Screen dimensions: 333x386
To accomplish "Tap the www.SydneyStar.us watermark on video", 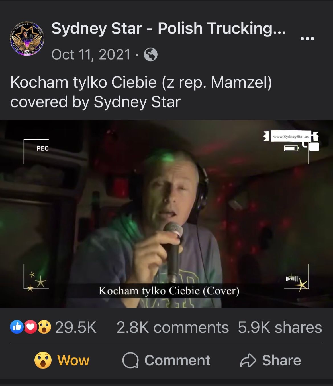I will tap(291, 136).
